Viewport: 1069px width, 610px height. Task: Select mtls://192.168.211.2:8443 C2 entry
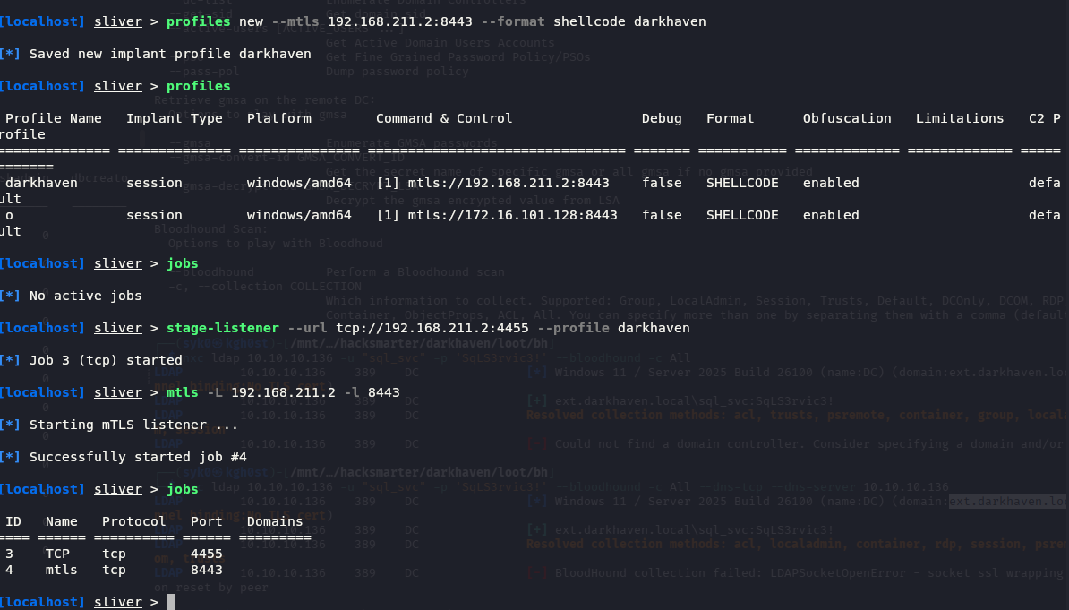(508, 183)
